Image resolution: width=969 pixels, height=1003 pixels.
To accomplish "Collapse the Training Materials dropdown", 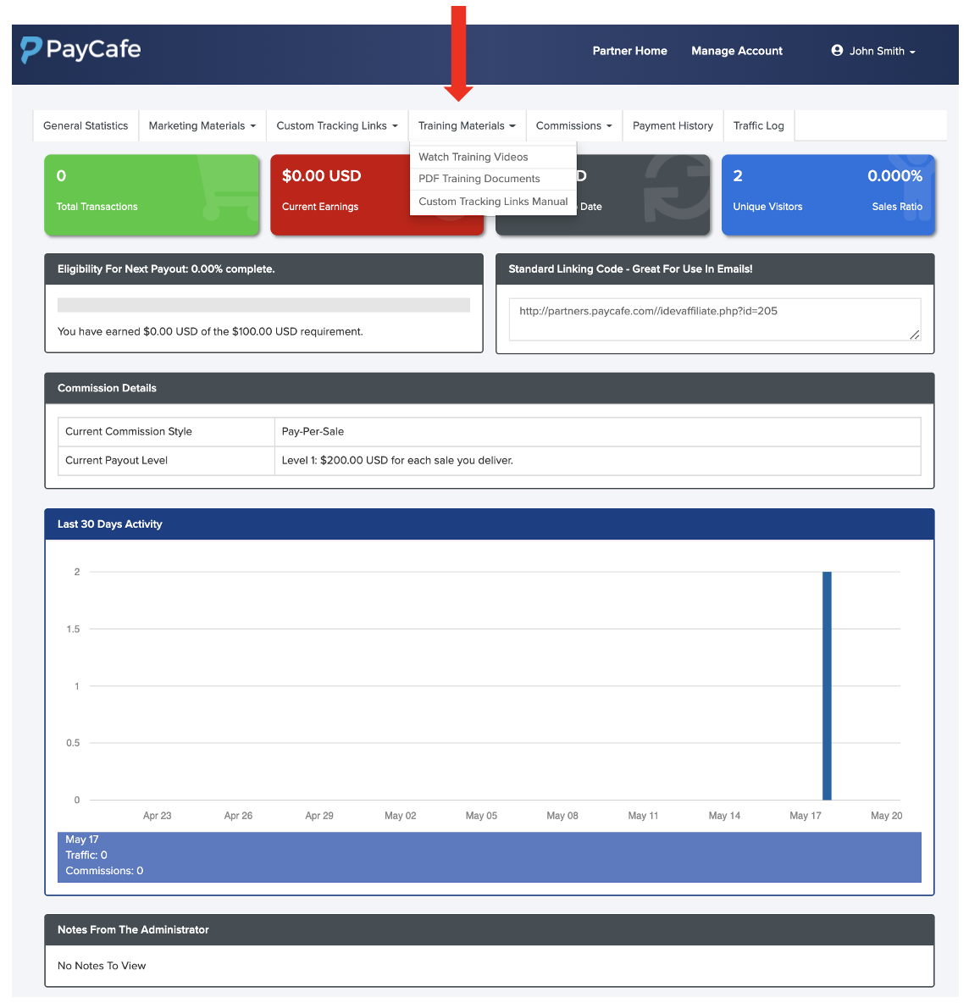I will pos(467,126).
